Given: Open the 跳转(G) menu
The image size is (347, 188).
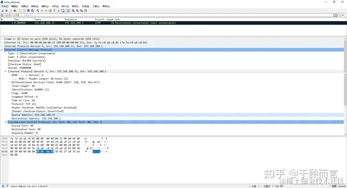Looking at the screenshot, I should [x=35, y=6].
